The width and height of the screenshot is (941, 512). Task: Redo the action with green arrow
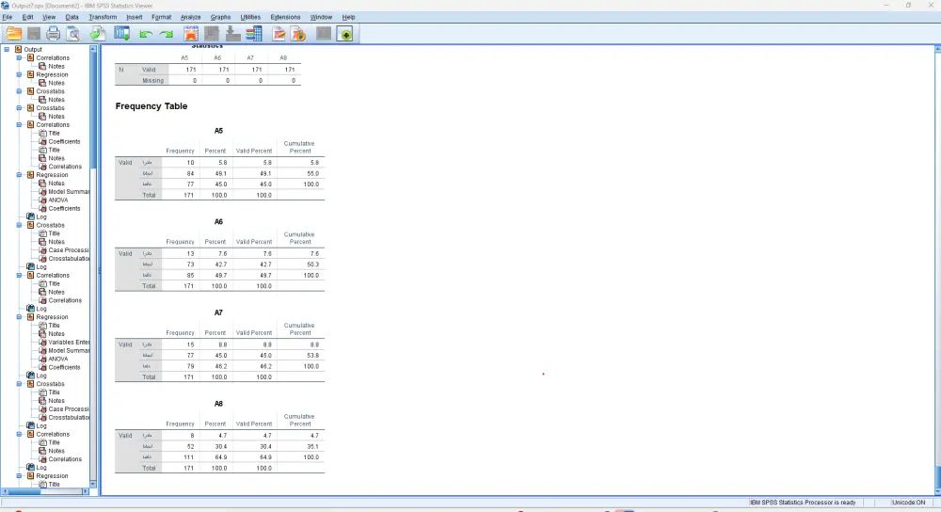click(167, 34)
